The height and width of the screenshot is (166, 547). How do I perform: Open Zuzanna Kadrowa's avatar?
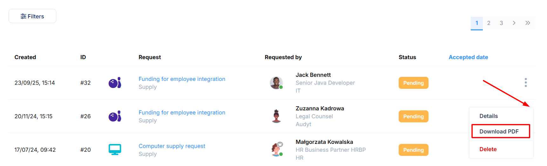click(276, 116)
